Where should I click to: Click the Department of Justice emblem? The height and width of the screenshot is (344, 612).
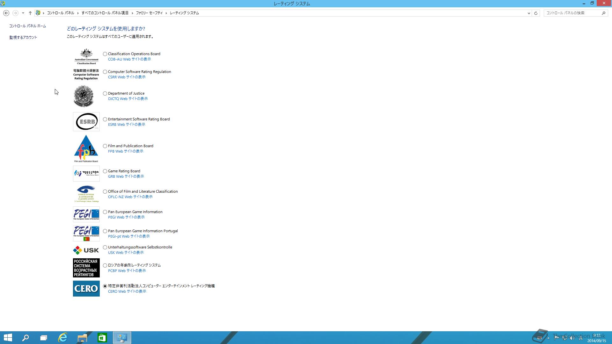point(84,96)
